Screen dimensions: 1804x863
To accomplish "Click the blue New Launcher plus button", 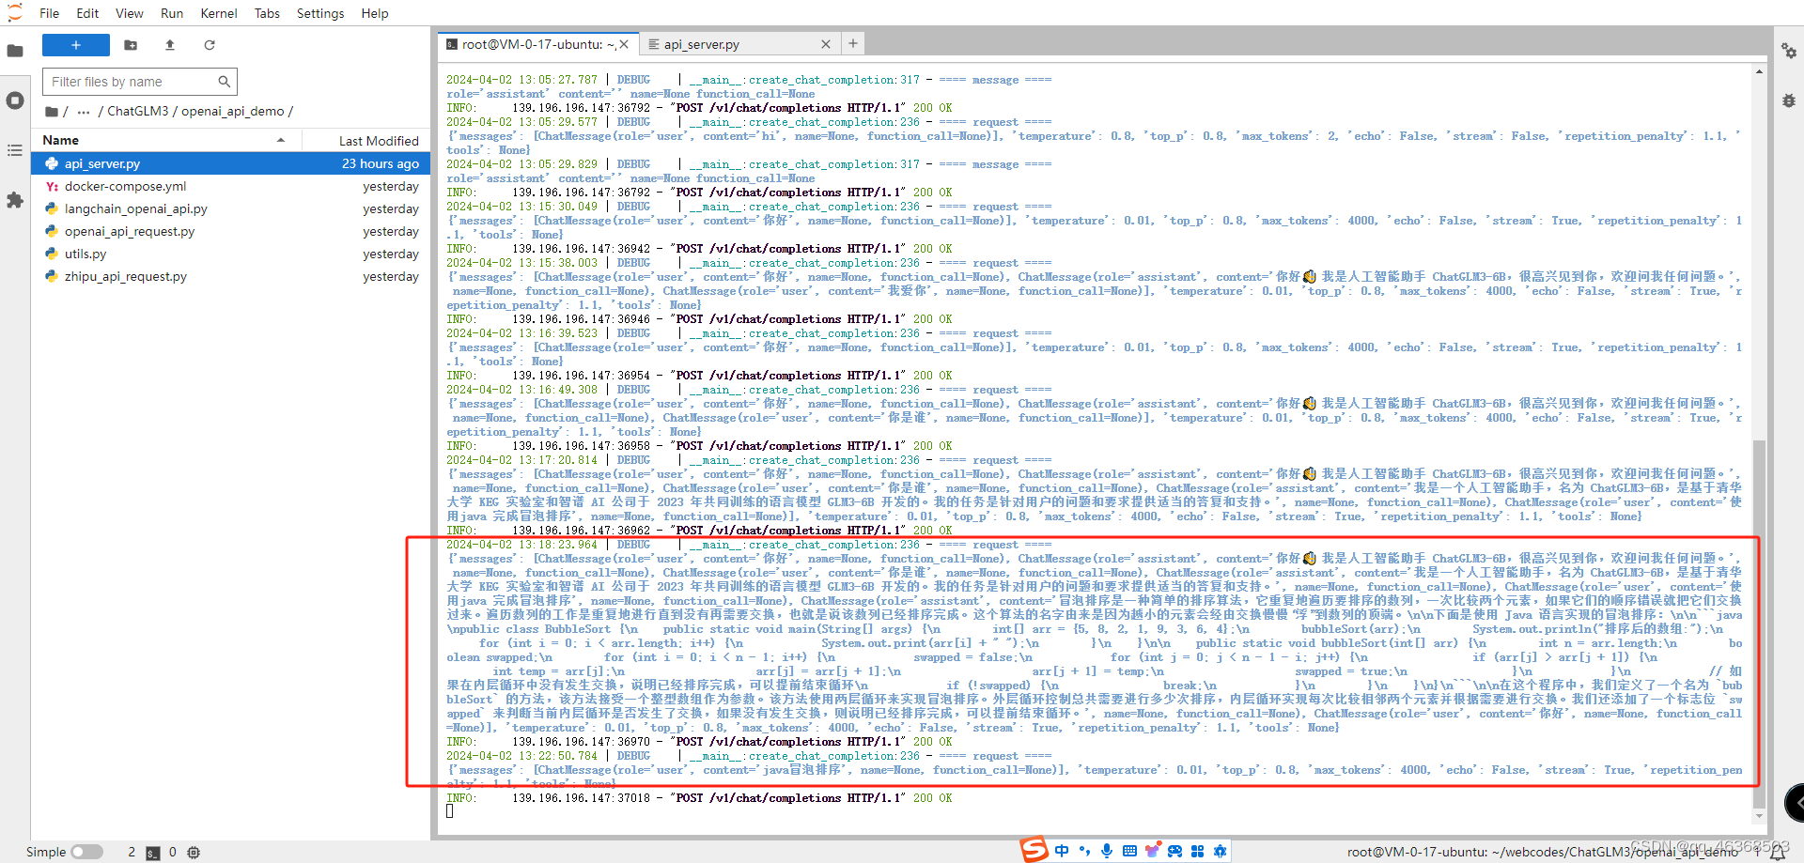I will point(76,45).
